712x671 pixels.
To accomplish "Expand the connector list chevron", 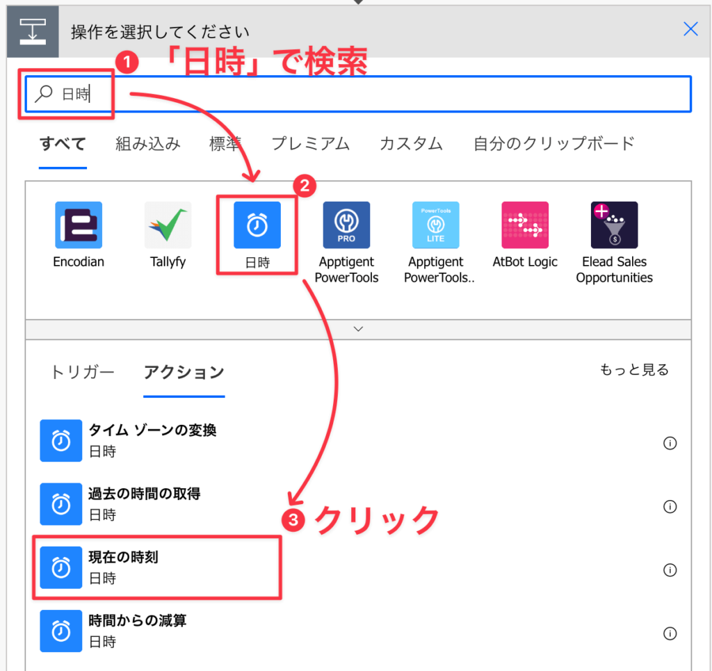I will tap(358, 329).
